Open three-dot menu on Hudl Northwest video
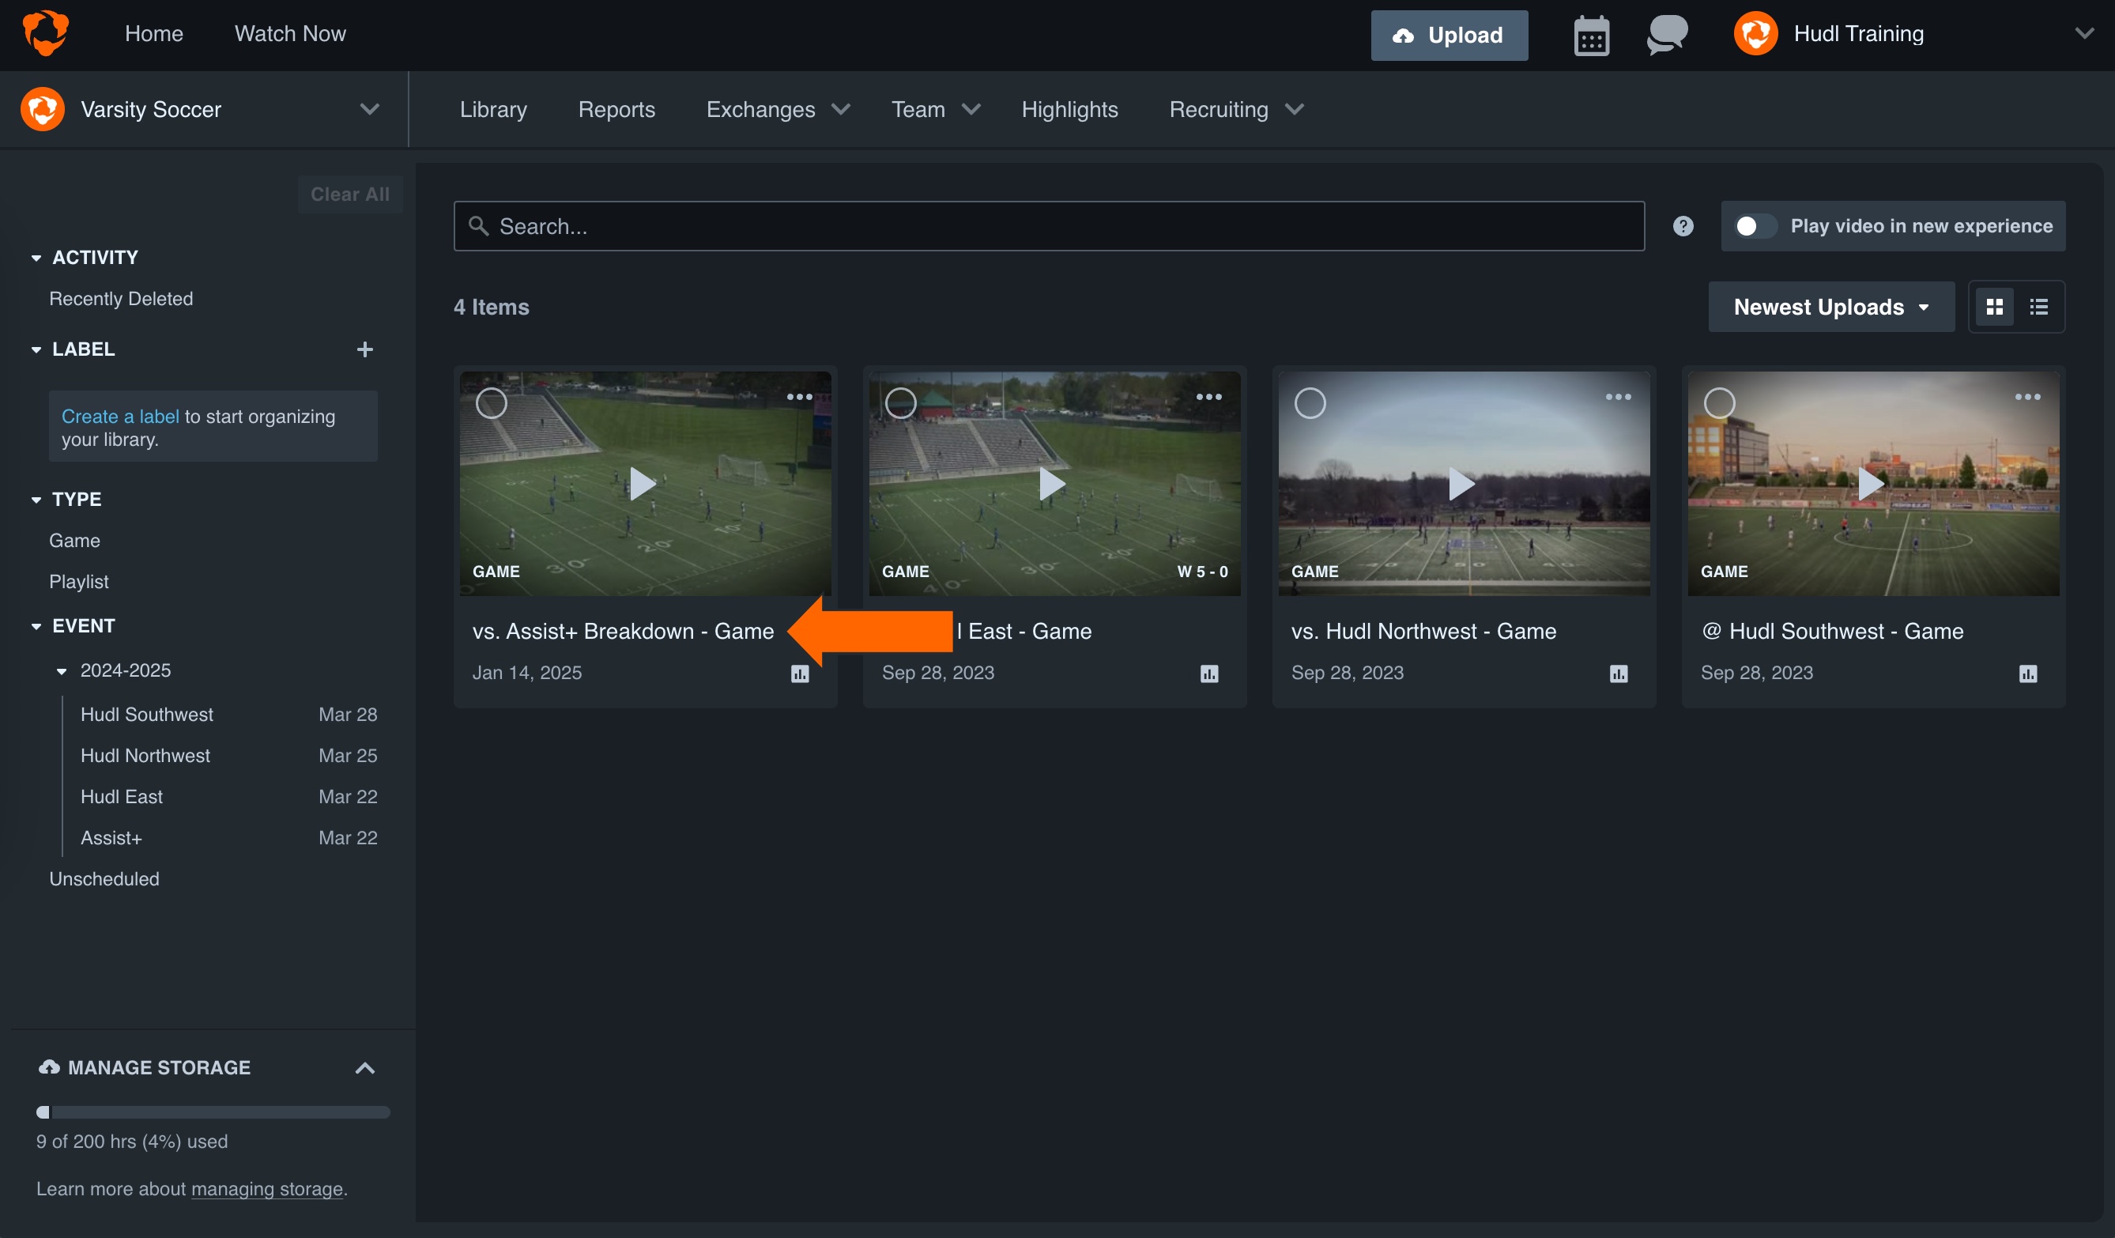Image resolution: width=2115 pixels, height=1238 pixels. coord(1618,397)
